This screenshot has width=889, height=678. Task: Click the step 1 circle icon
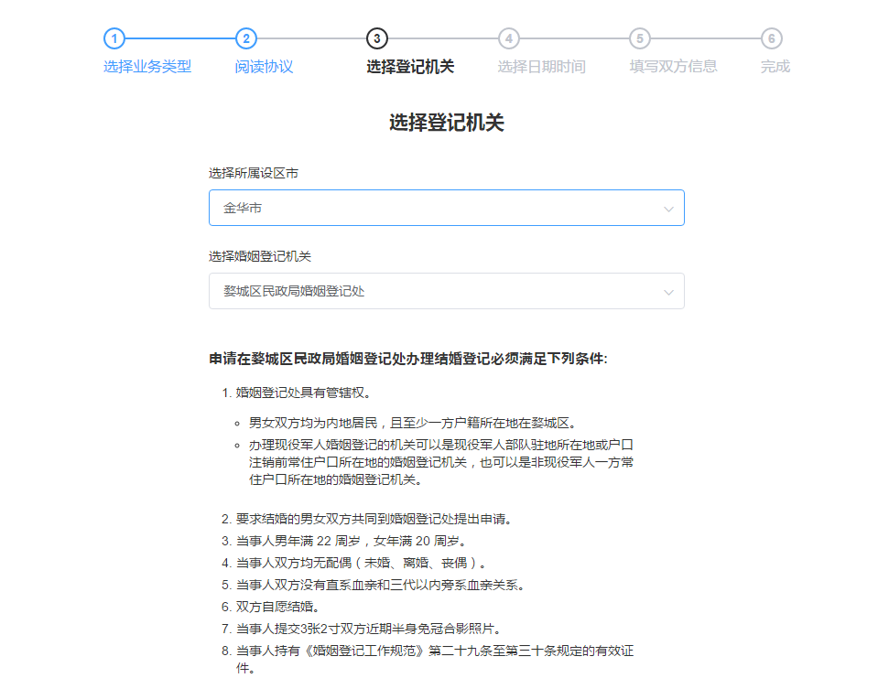click(x=114, y=38)
